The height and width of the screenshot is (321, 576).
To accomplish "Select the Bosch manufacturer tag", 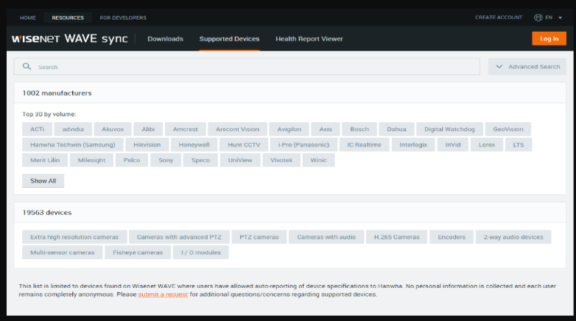I will point(359,130).
